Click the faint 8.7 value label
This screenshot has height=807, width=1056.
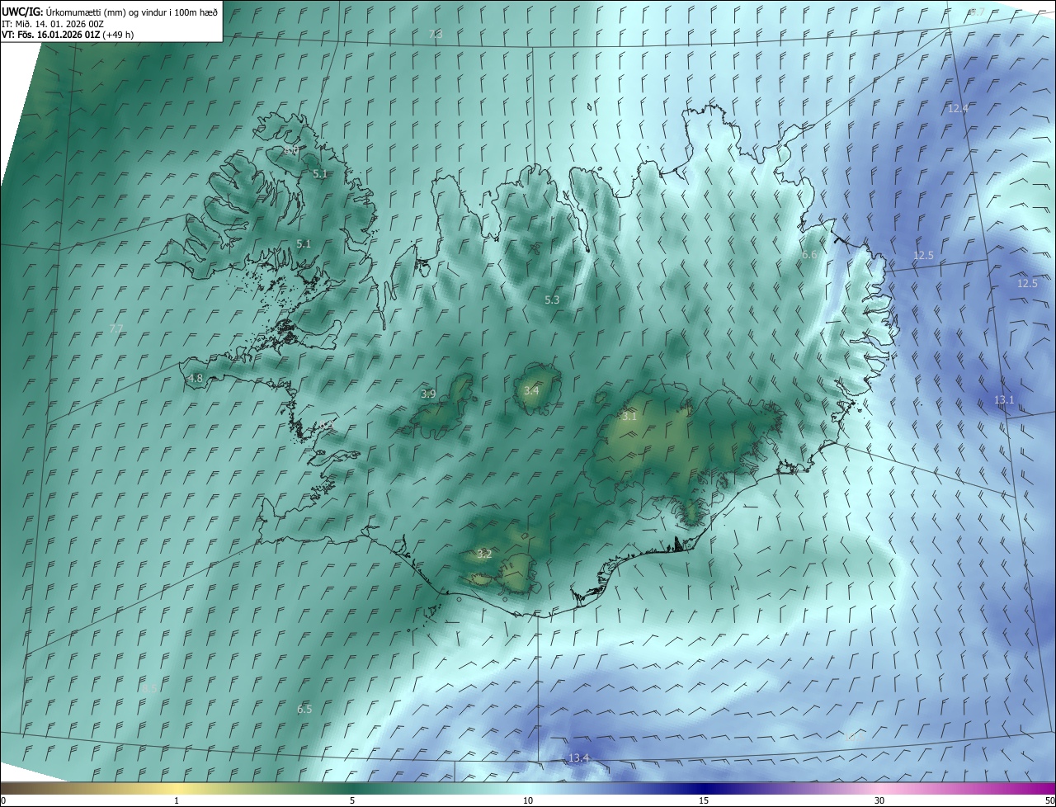(x=977, y=12)
